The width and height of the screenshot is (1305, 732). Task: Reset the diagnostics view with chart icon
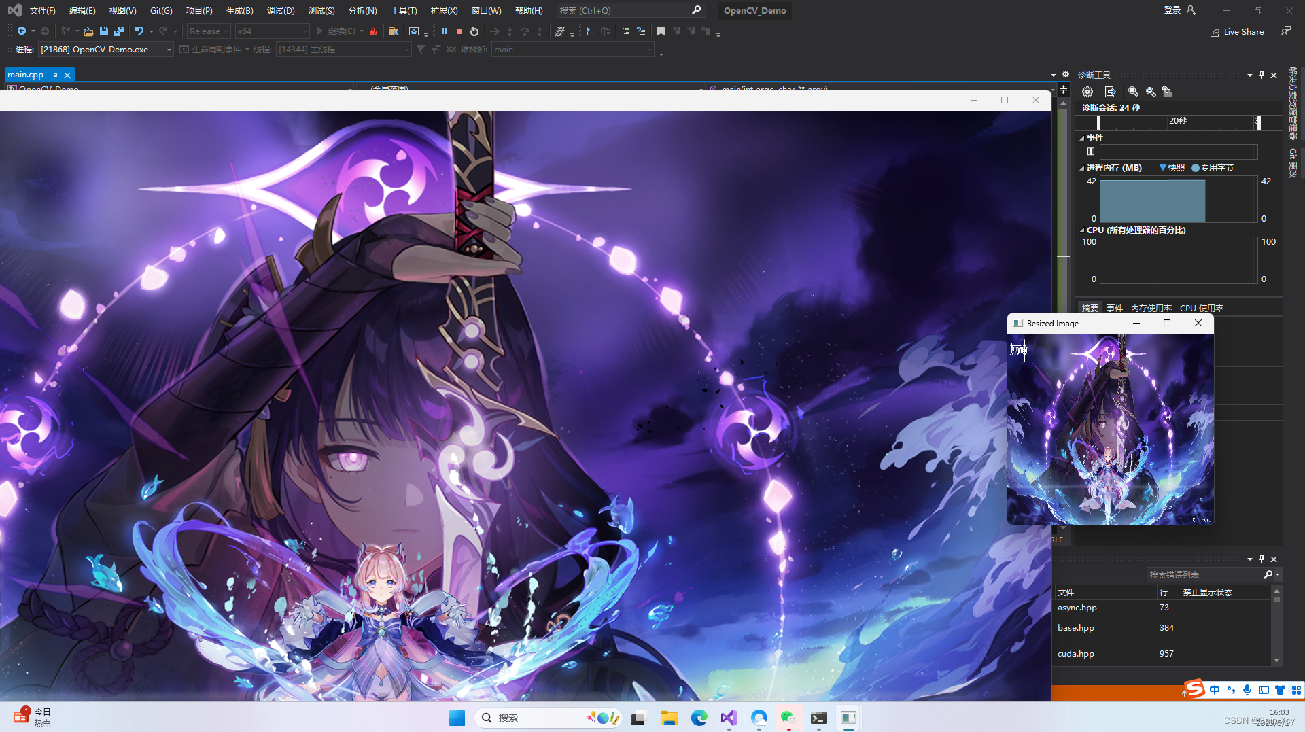1168,92
